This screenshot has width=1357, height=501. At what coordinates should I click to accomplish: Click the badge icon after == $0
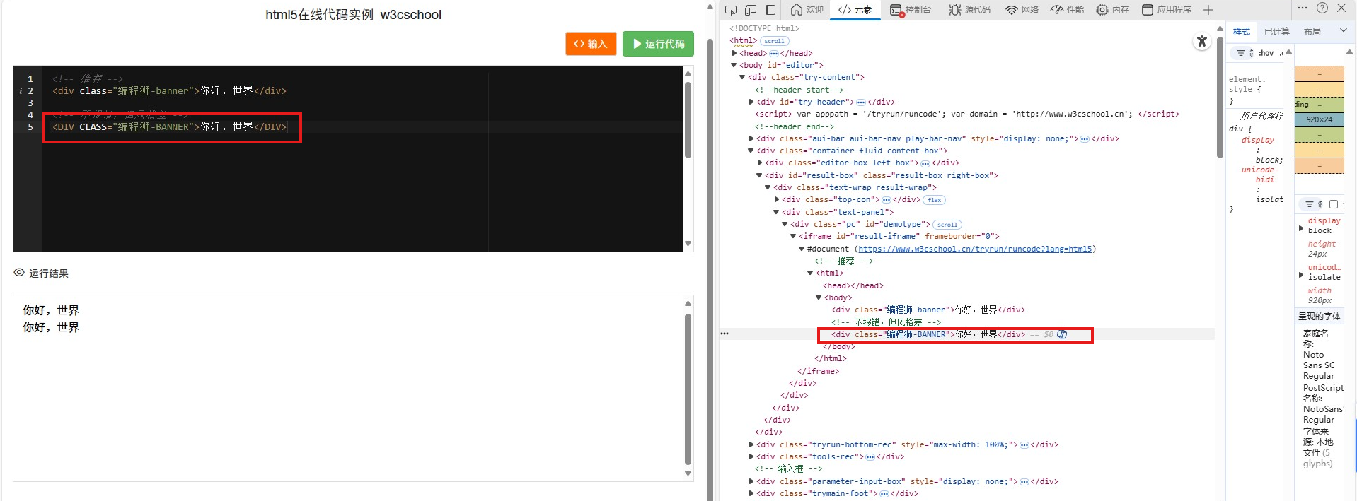[x=1062, y=334]
